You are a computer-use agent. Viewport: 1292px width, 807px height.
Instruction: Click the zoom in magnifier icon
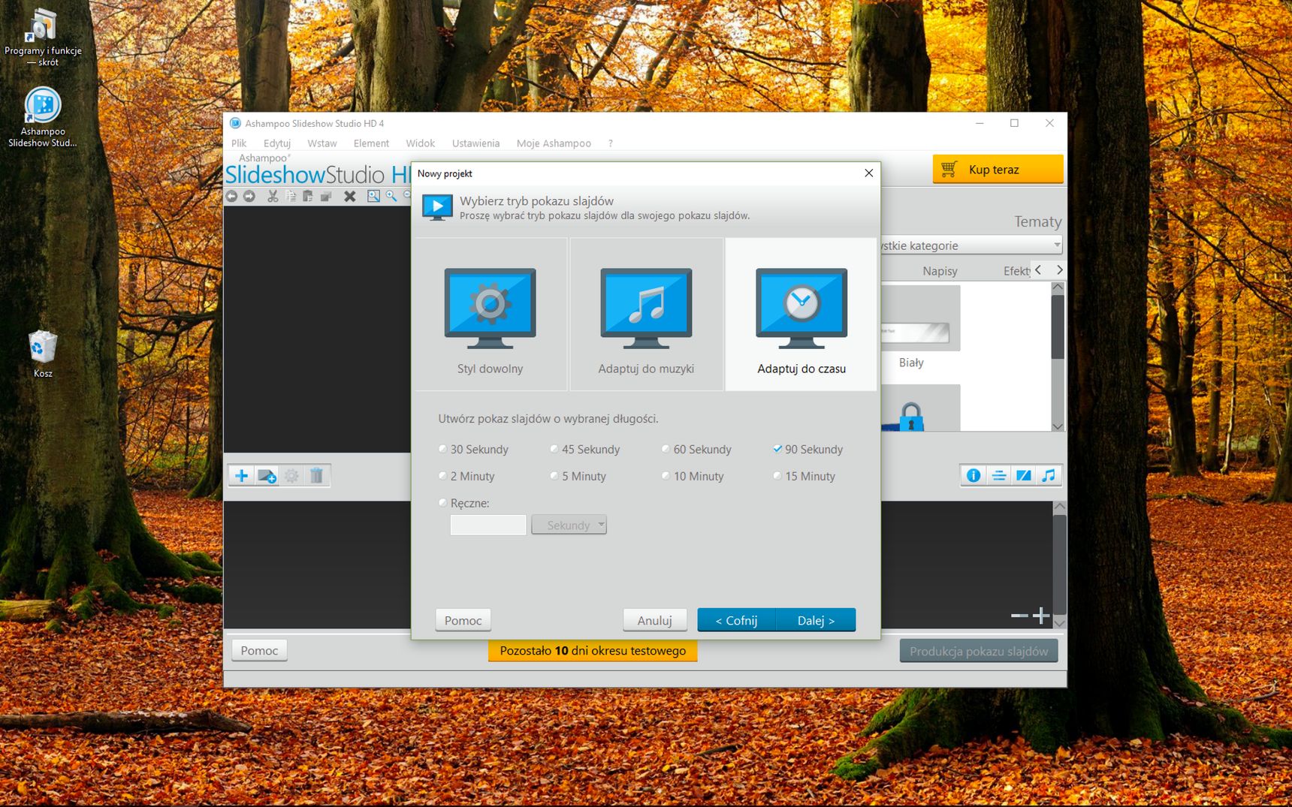(391, 196)
